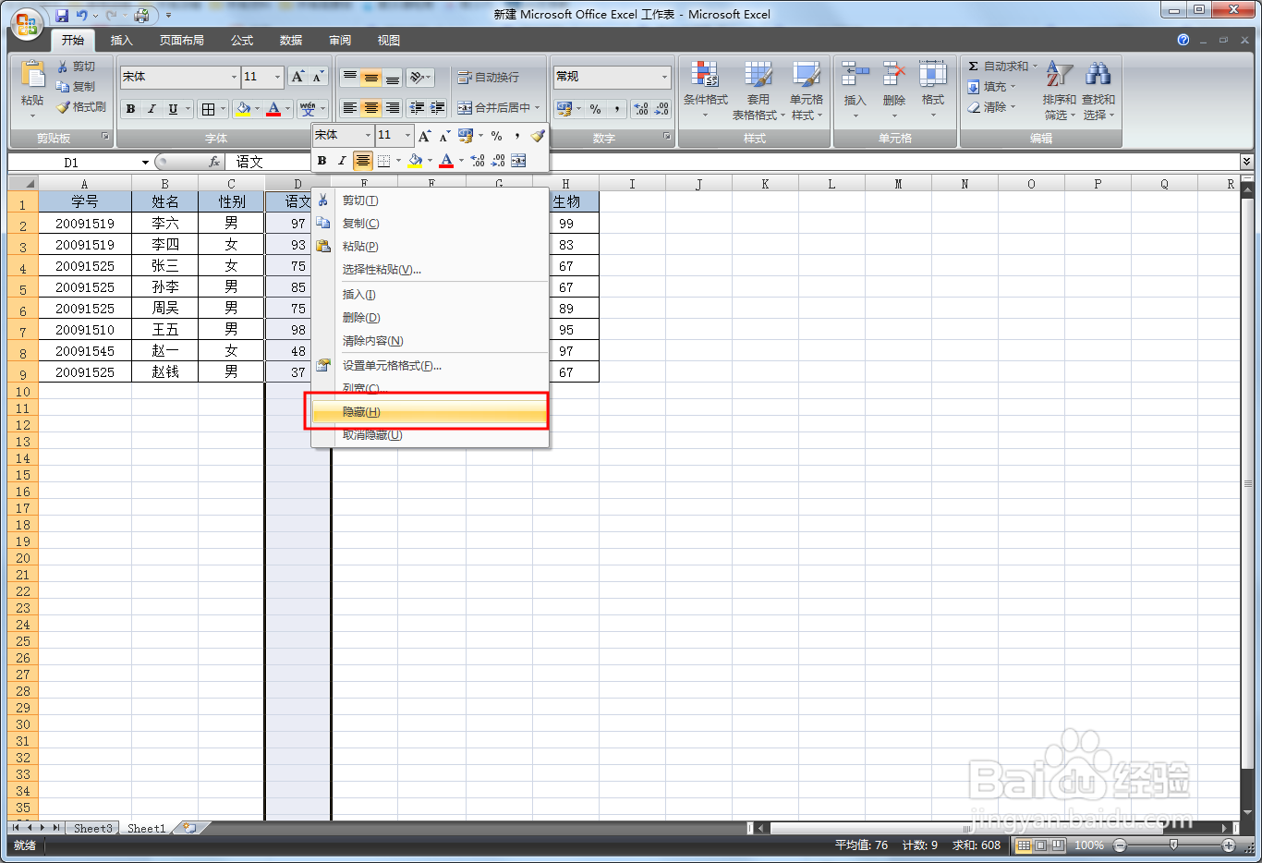Toggle align right in ribbon

click(x=392, y=108)
